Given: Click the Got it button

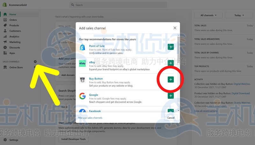Looking at the screenshot, I should (64, 107).
